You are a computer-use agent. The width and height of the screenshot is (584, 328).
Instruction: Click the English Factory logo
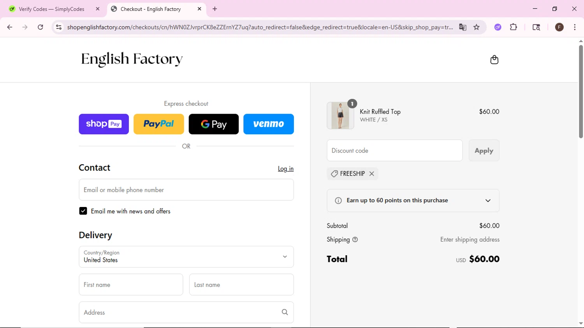[x=132, y=59]
